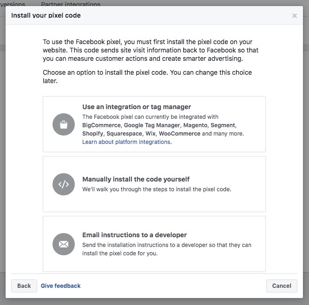Close the Install your pixel code dialog

295,16
